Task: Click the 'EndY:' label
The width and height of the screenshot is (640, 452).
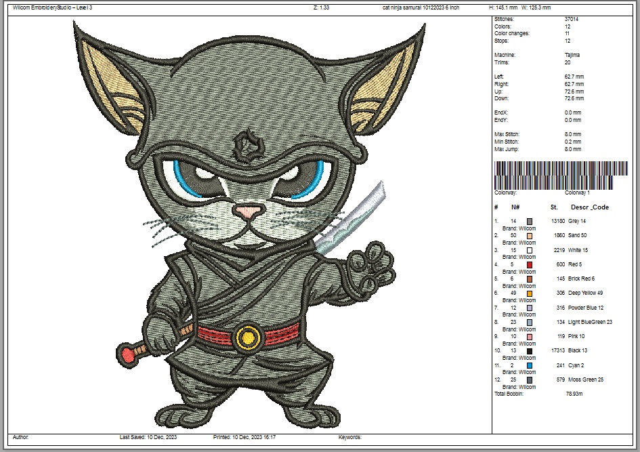Action: [500, 120]
